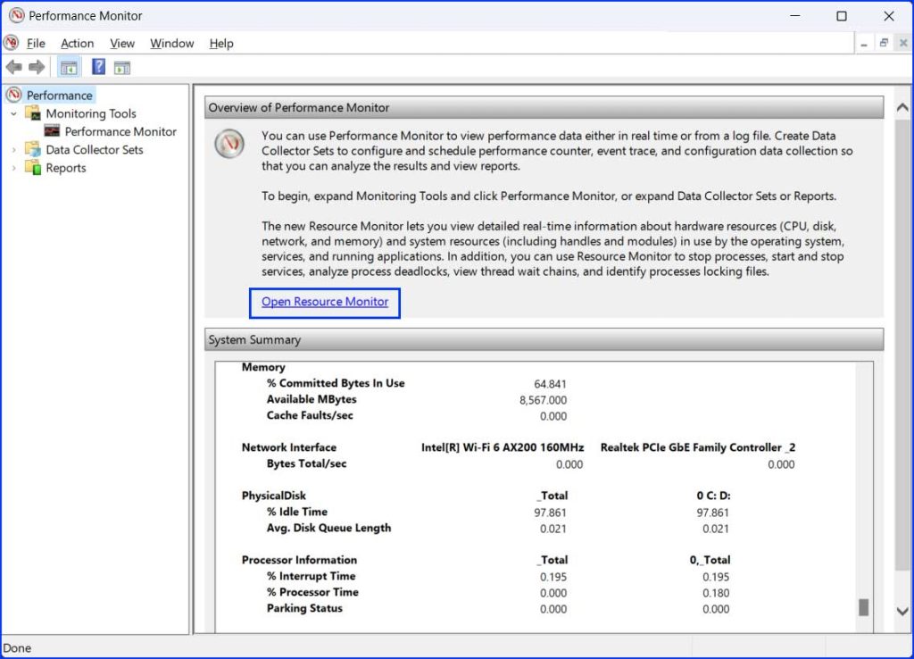This screenshot has width=914, height=659.
Task: Click the main pane vertical scrollbar thumb
Action: 902,346
